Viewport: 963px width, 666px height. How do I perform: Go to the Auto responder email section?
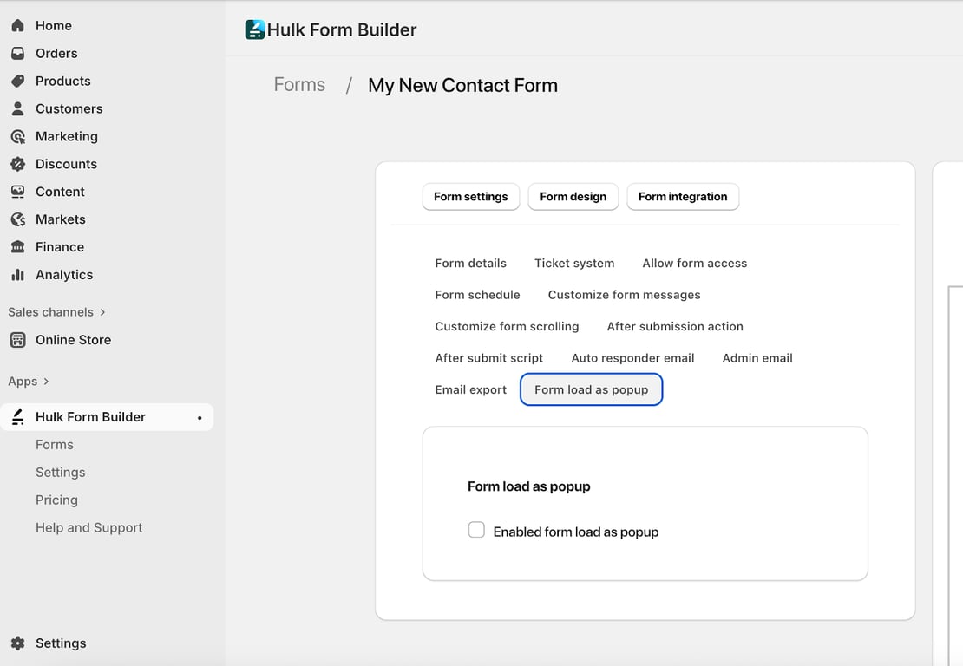[632, 358]
